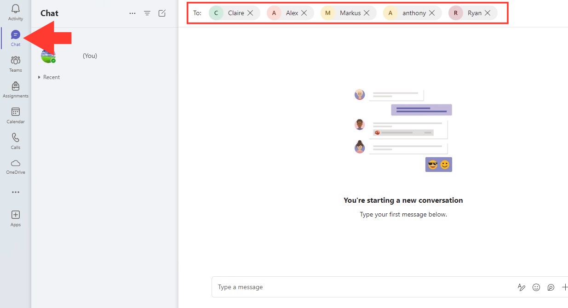
Task: Open Chat panel more options ellipsis
Action: (132, 13)
